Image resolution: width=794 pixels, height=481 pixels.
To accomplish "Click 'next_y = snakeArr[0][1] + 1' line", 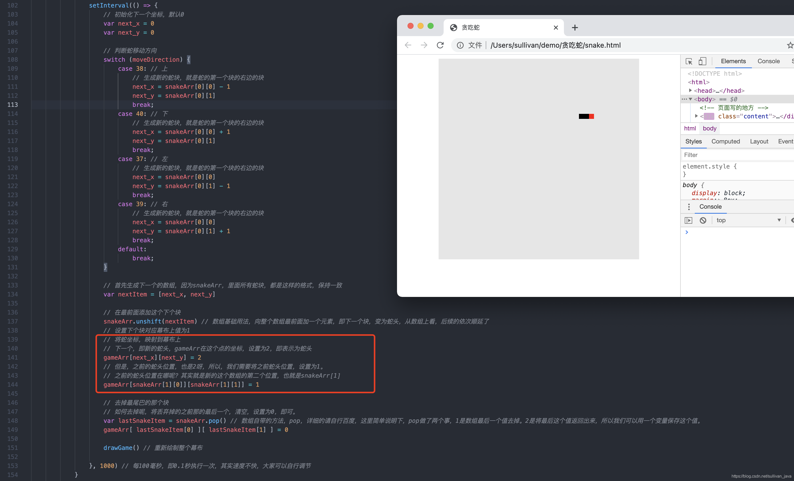I will (181, 231).
